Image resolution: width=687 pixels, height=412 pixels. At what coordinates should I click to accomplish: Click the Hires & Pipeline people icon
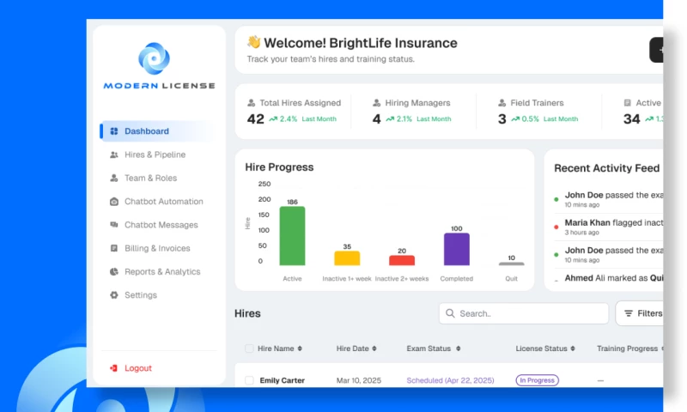point(114,154)
